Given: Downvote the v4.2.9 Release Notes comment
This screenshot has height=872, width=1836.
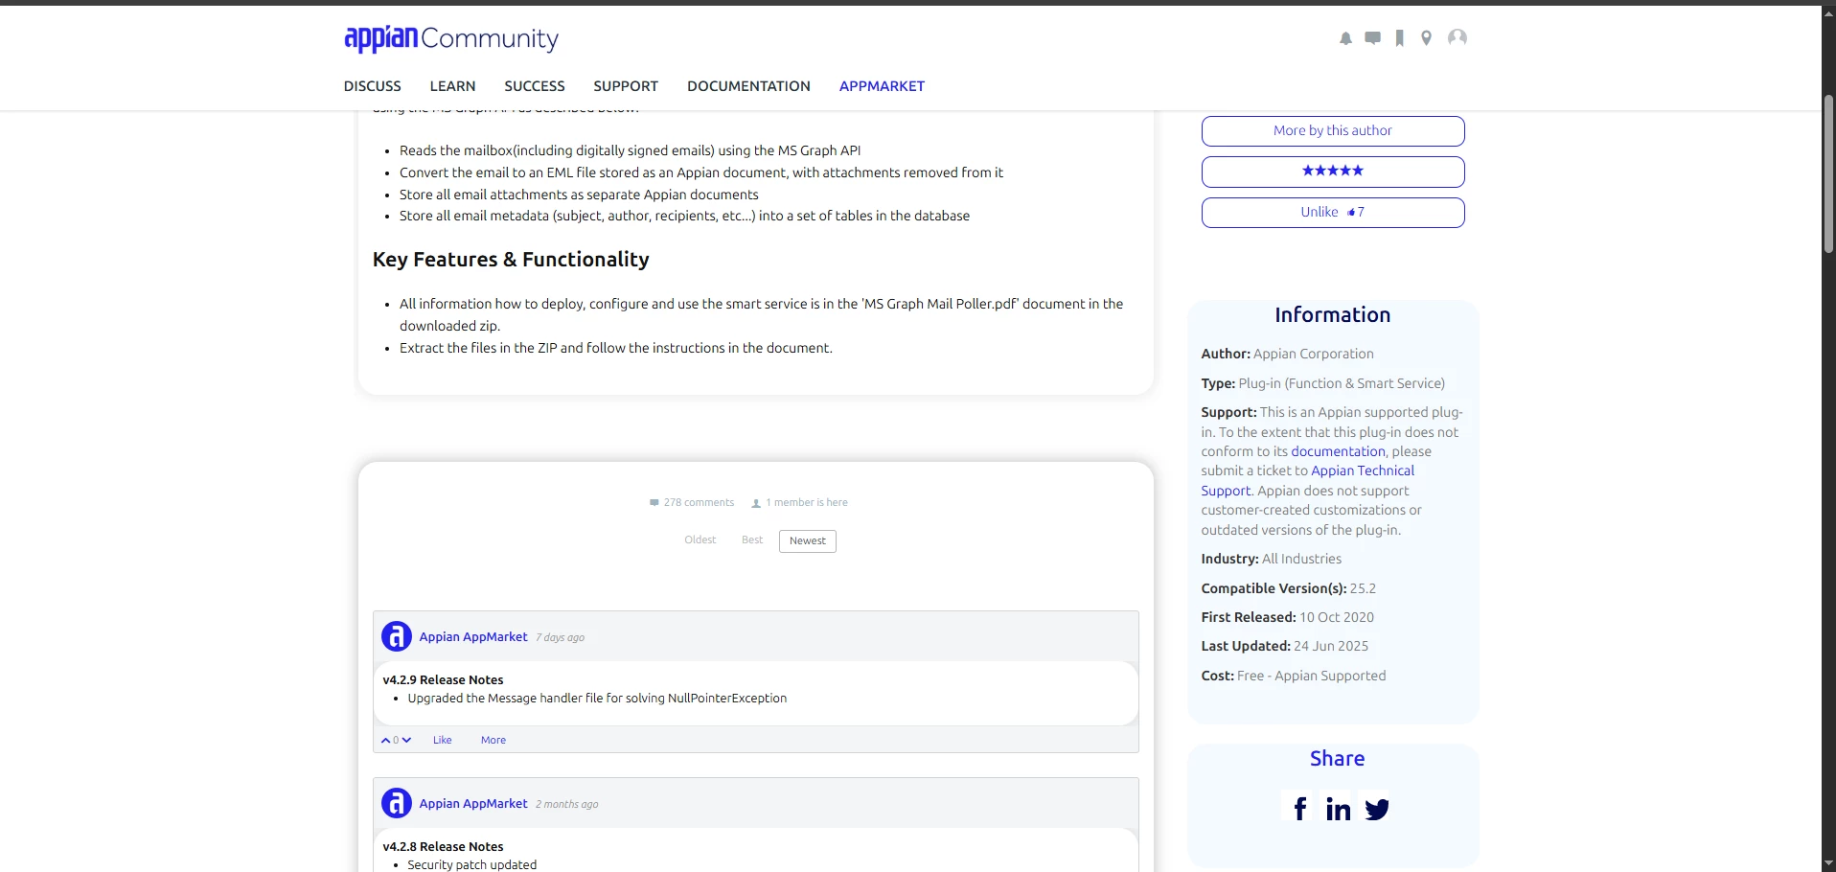Looking at the screenshot, I should point(407,741).
